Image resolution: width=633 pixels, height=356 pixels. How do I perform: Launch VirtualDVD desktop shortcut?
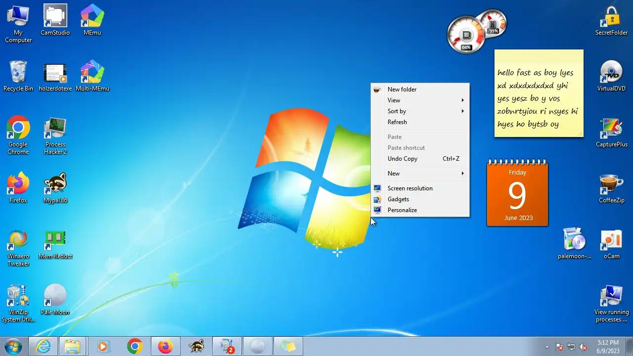point(611,77)
